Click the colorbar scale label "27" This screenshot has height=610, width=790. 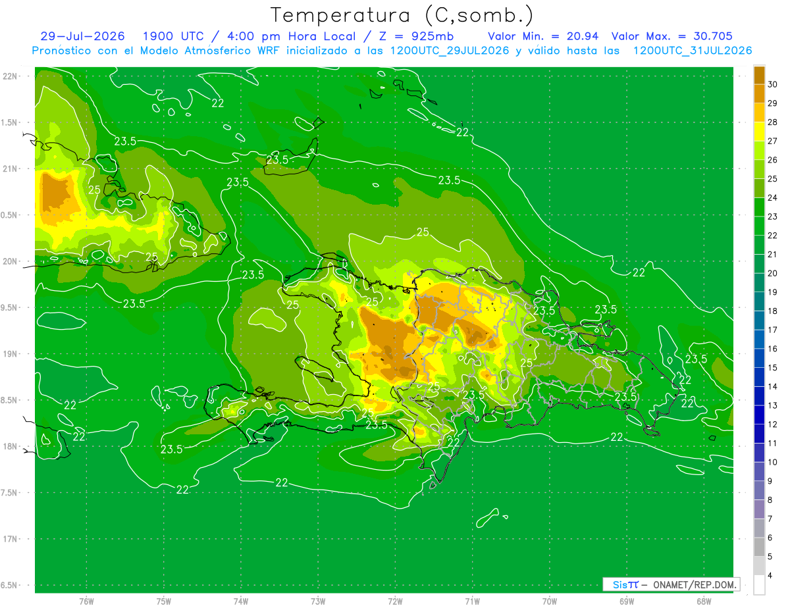tap(773, 141)
